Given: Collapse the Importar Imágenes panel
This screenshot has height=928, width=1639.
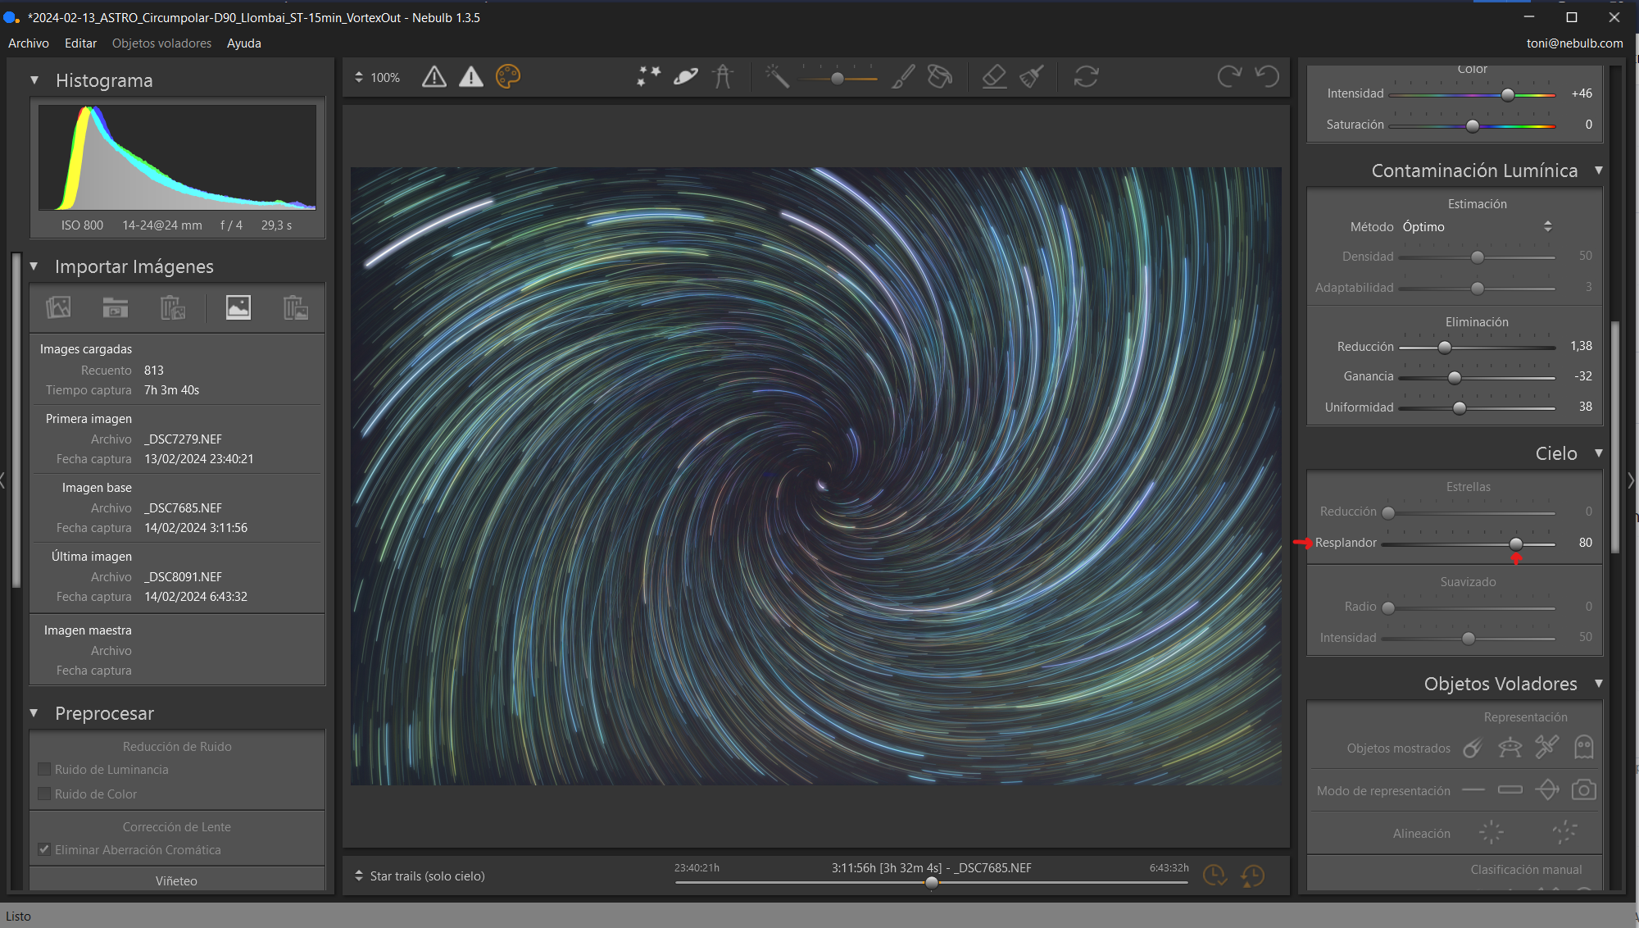Looking at the screenshot, I should pos(34,266).
